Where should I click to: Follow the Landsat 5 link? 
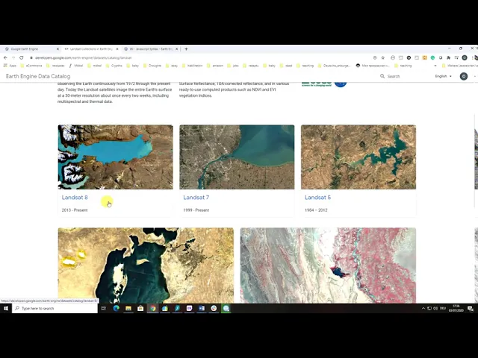[x=317, y=198]
